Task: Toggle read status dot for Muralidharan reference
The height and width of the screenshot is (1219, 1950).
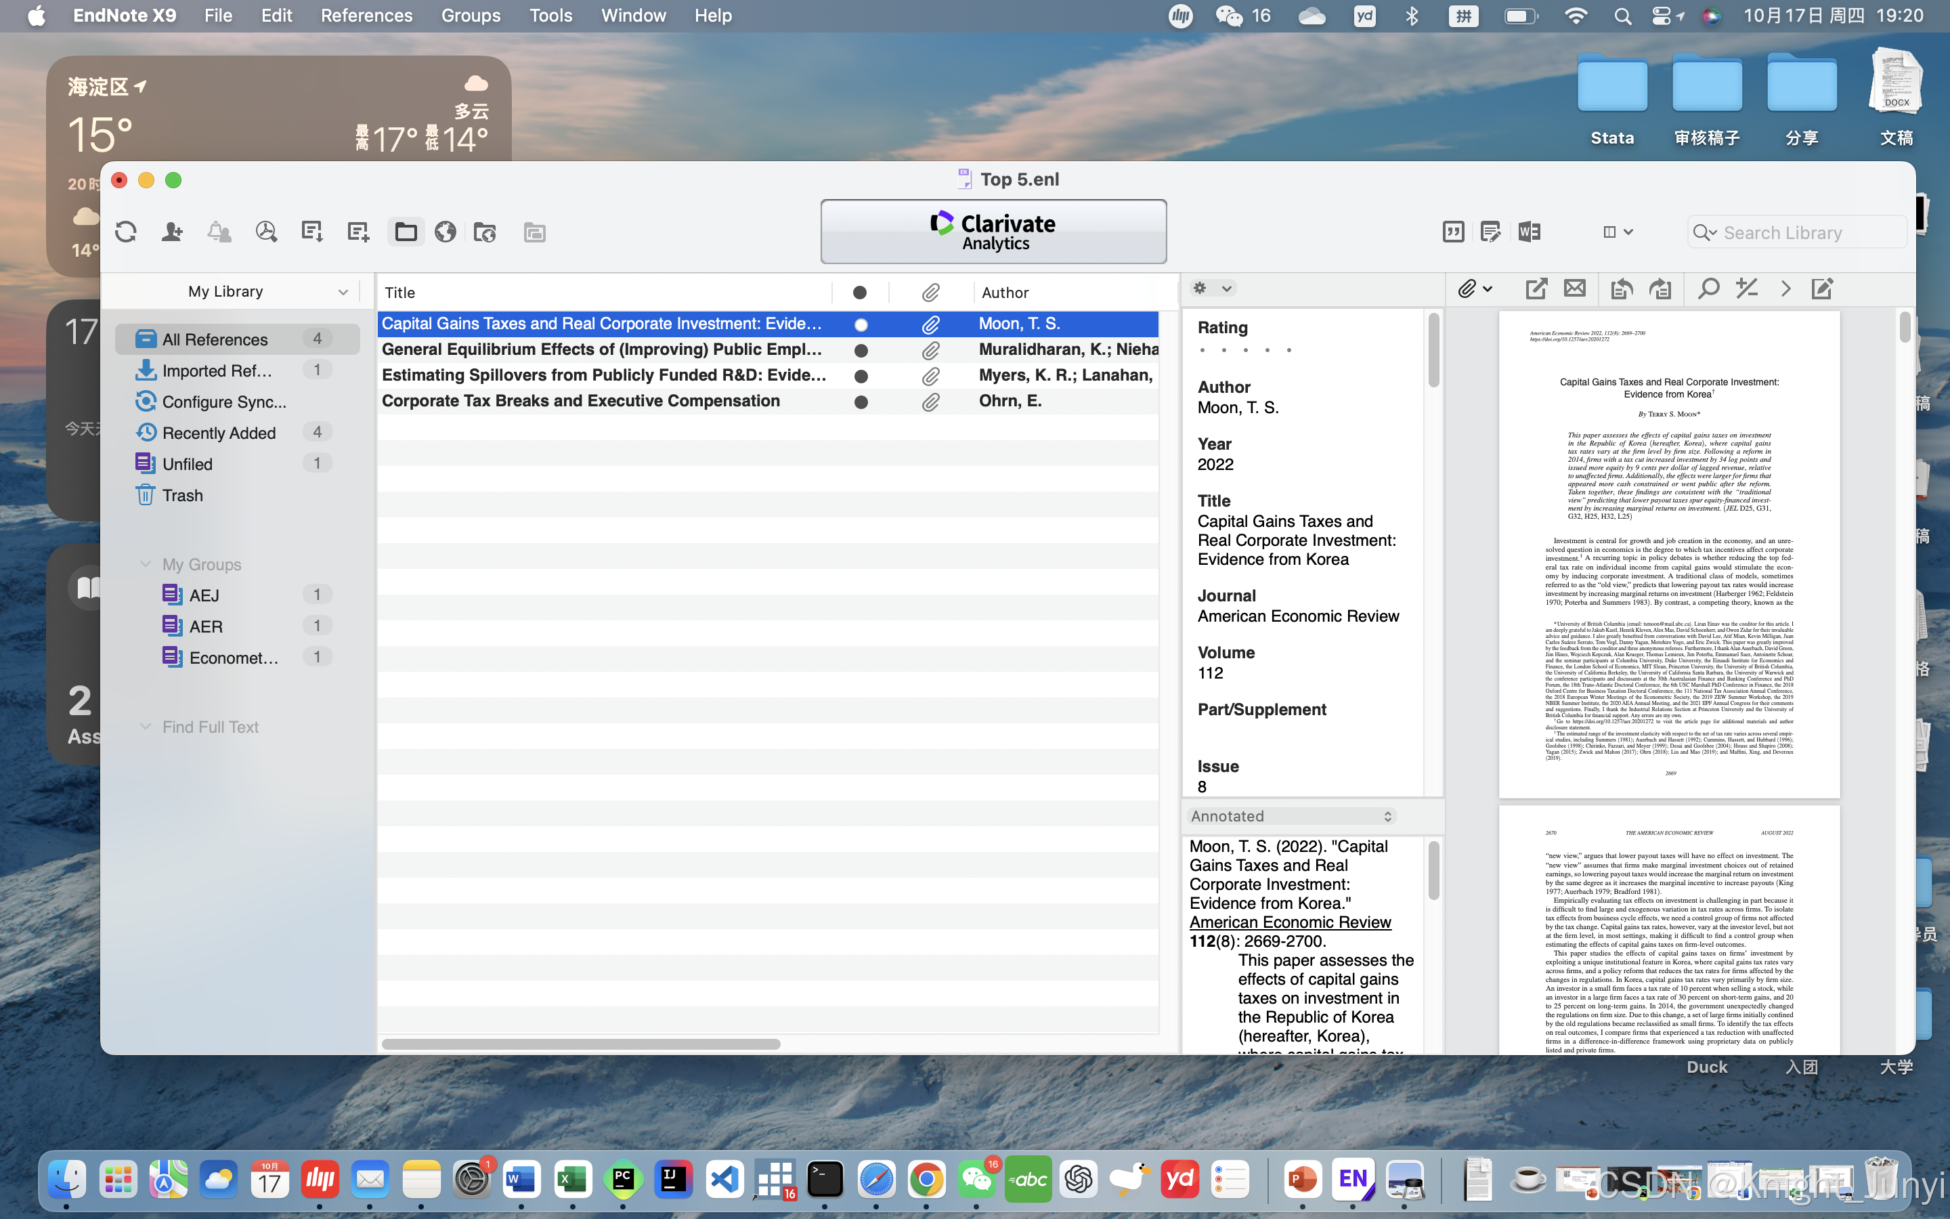Action: 861,350
